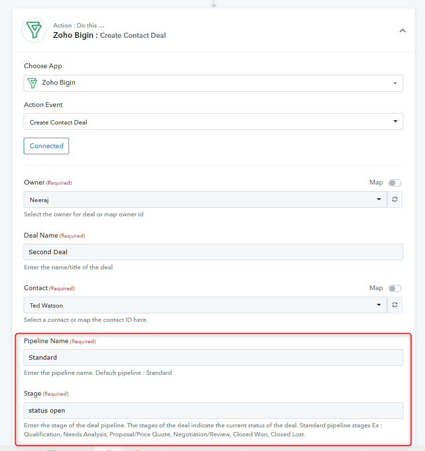Image resolution: width=425 pixels, height=451 pixels.
Task: Click the Contact dropdown caret arrow
Action: (x=379, y=305)
